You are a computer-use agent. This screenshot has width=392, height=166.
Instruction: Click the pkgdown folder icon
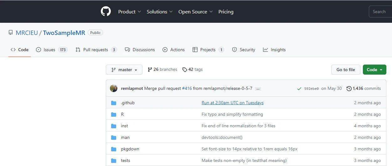pyautogui.click(x=114, y=149)
